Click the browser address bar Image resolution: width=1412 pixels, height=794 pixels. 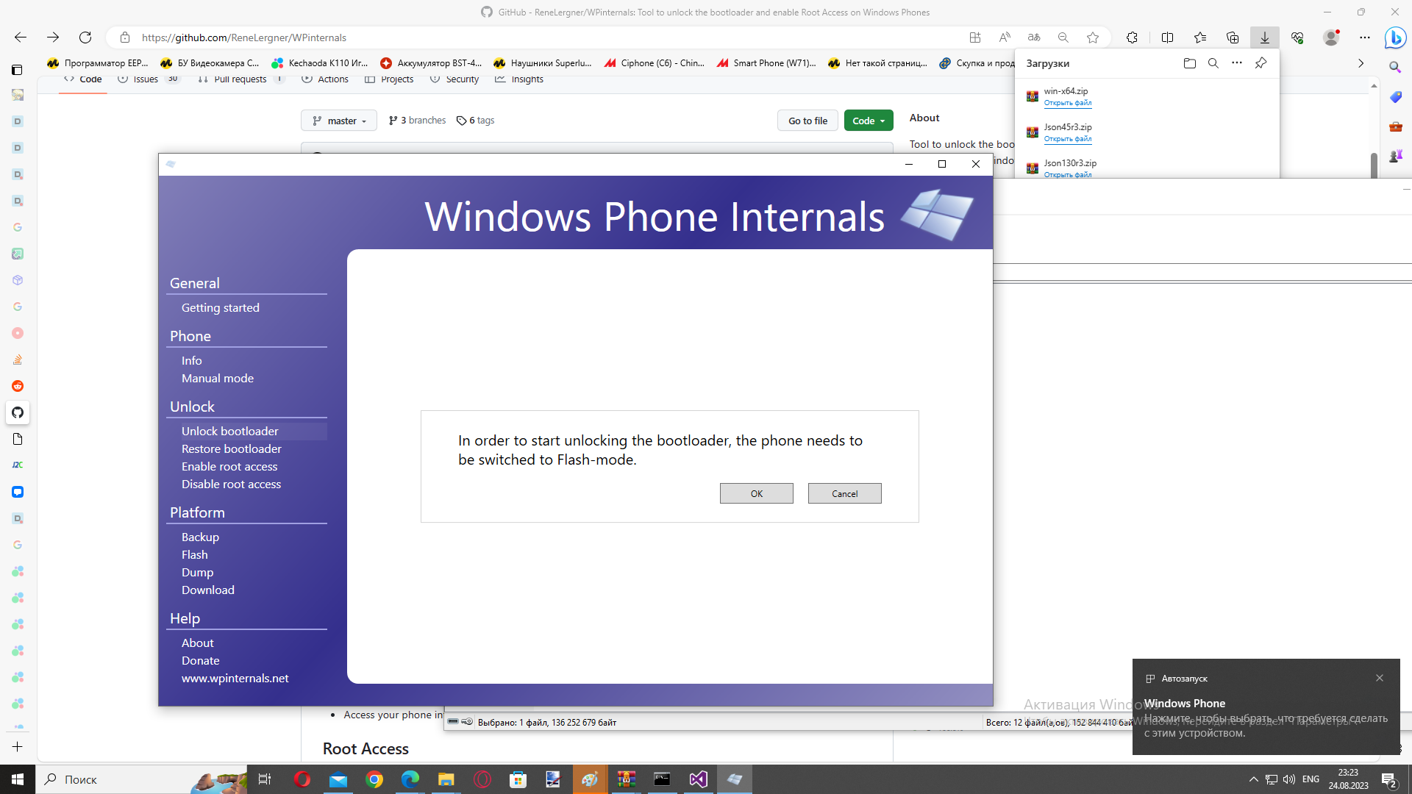pos(515,37)
